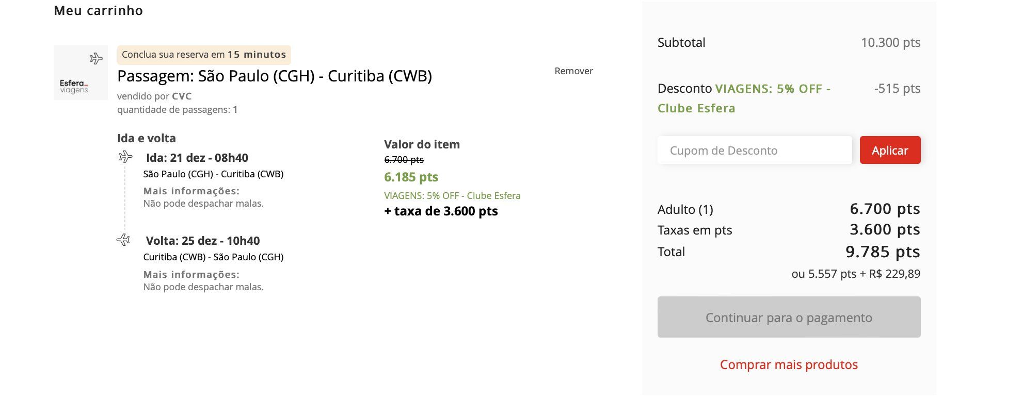Click Mais informações under the Volta flight
Screen dimensions: 1022x401
click(x=191, y=275)
